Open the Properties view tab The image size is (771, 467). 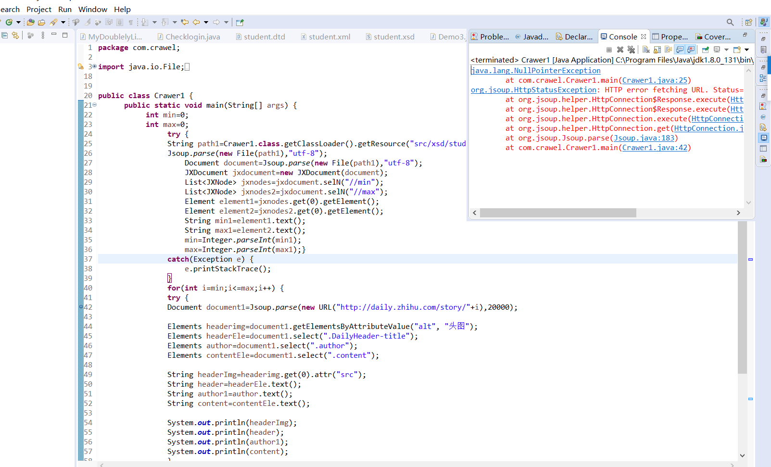point(670,37)
